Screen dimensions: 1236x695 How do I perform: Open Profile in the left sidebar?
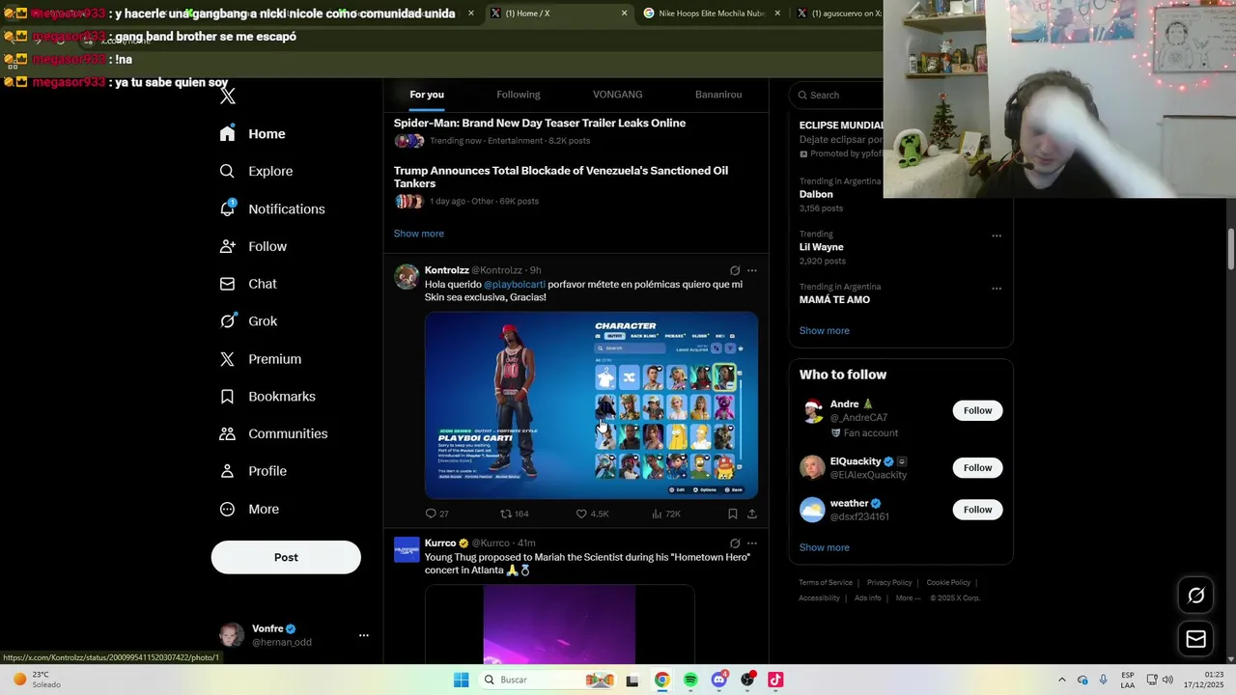coord(253,471)
